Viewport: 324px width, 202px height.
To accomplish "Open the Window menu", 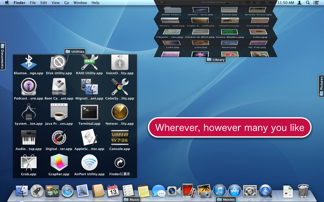I will coord(80,3).
